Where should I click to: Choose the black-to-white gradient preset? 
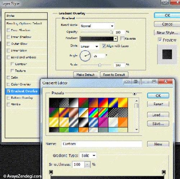pos(73,103)
